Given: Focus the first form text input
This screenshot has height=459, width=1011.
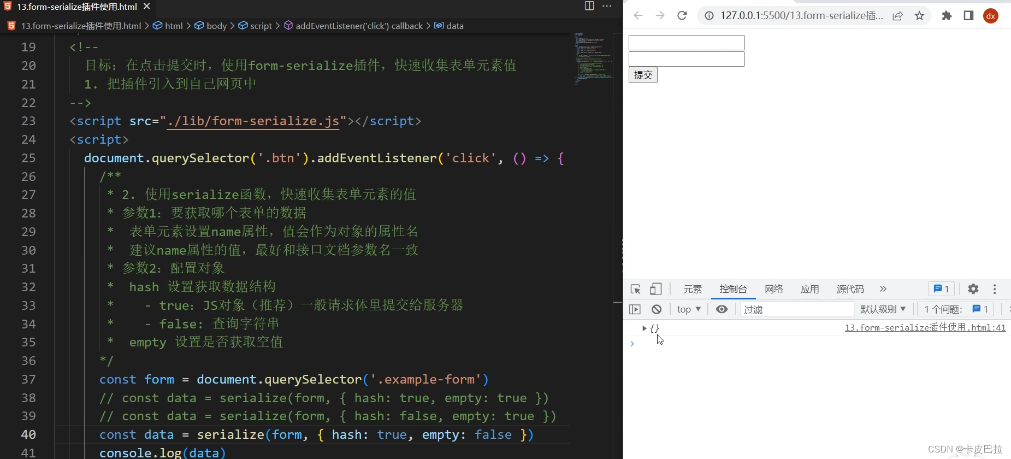Looking at the screenshot, I should click(x=687, y=43).
